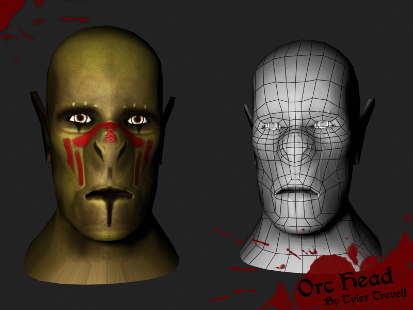Screen dimensions: 413x310
Task: Select the textured green orc head render
Action: (101, 155)
